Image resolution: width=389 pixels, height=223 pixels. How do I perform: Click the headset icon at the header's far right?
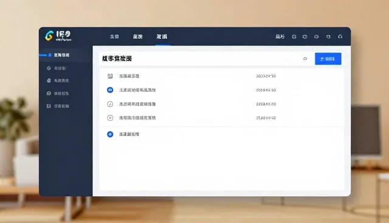click(340, 36)
